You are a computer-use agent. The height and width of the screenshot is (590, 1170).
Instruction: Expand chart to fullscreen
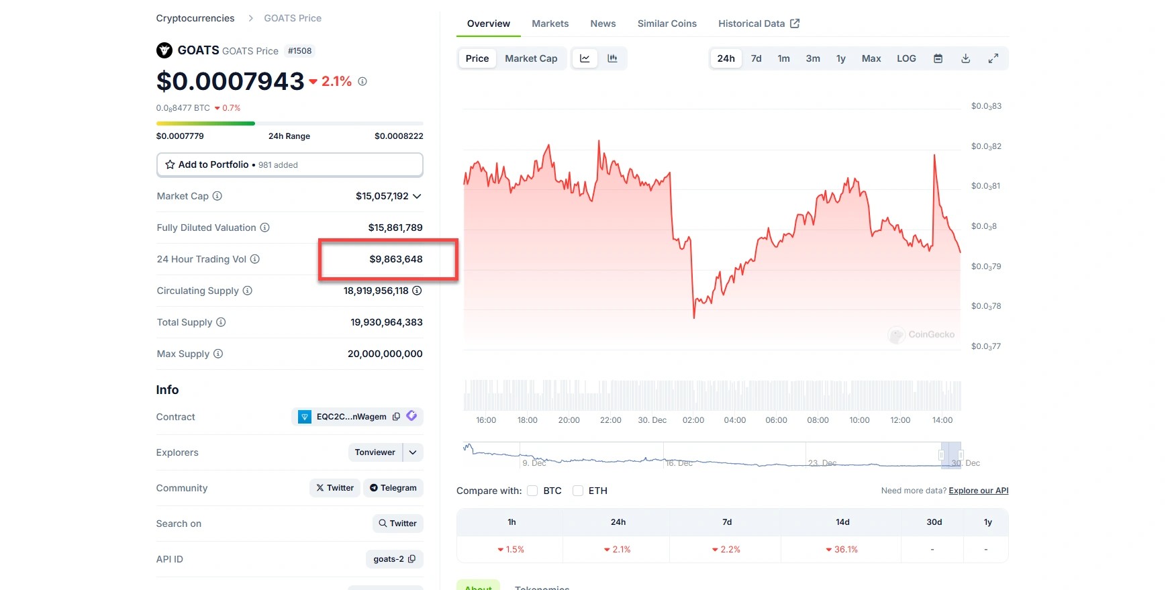tap(993, 58)
